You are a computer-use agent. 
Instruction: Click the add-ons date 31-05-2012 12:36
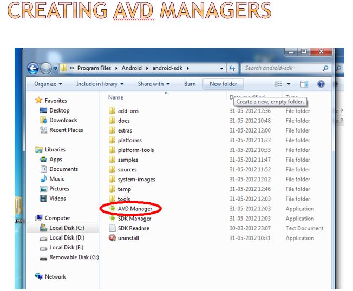click(x=250, y=111)
